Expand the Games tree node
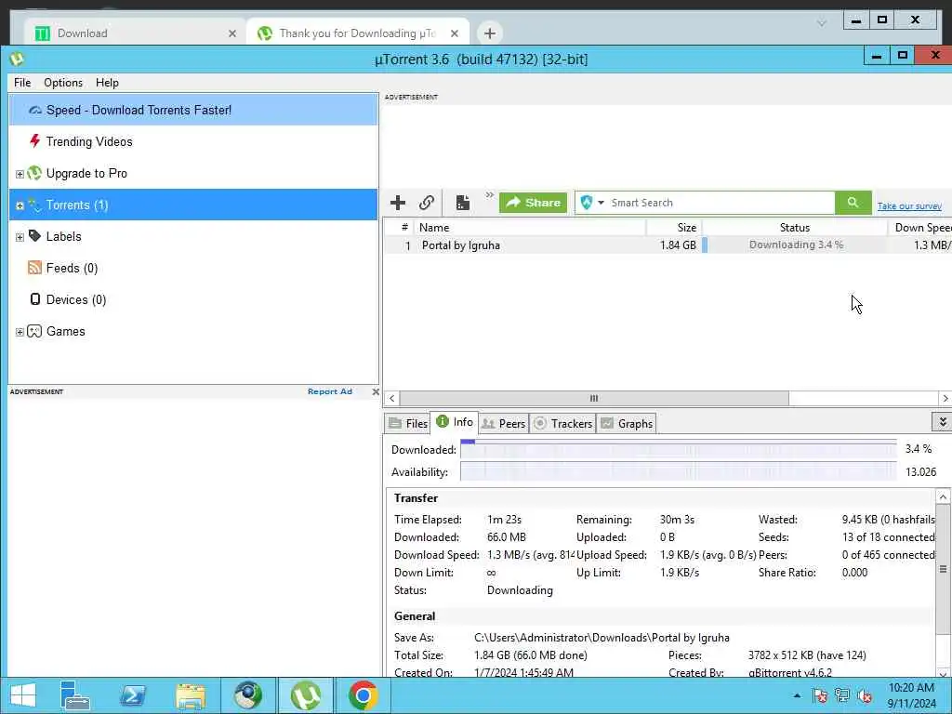 (x=20, y=332)
